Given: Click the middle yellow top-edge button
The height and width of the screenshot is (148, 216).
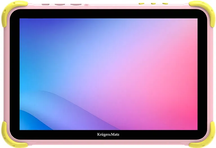Looking at the screenshot, I should [153, 3].
